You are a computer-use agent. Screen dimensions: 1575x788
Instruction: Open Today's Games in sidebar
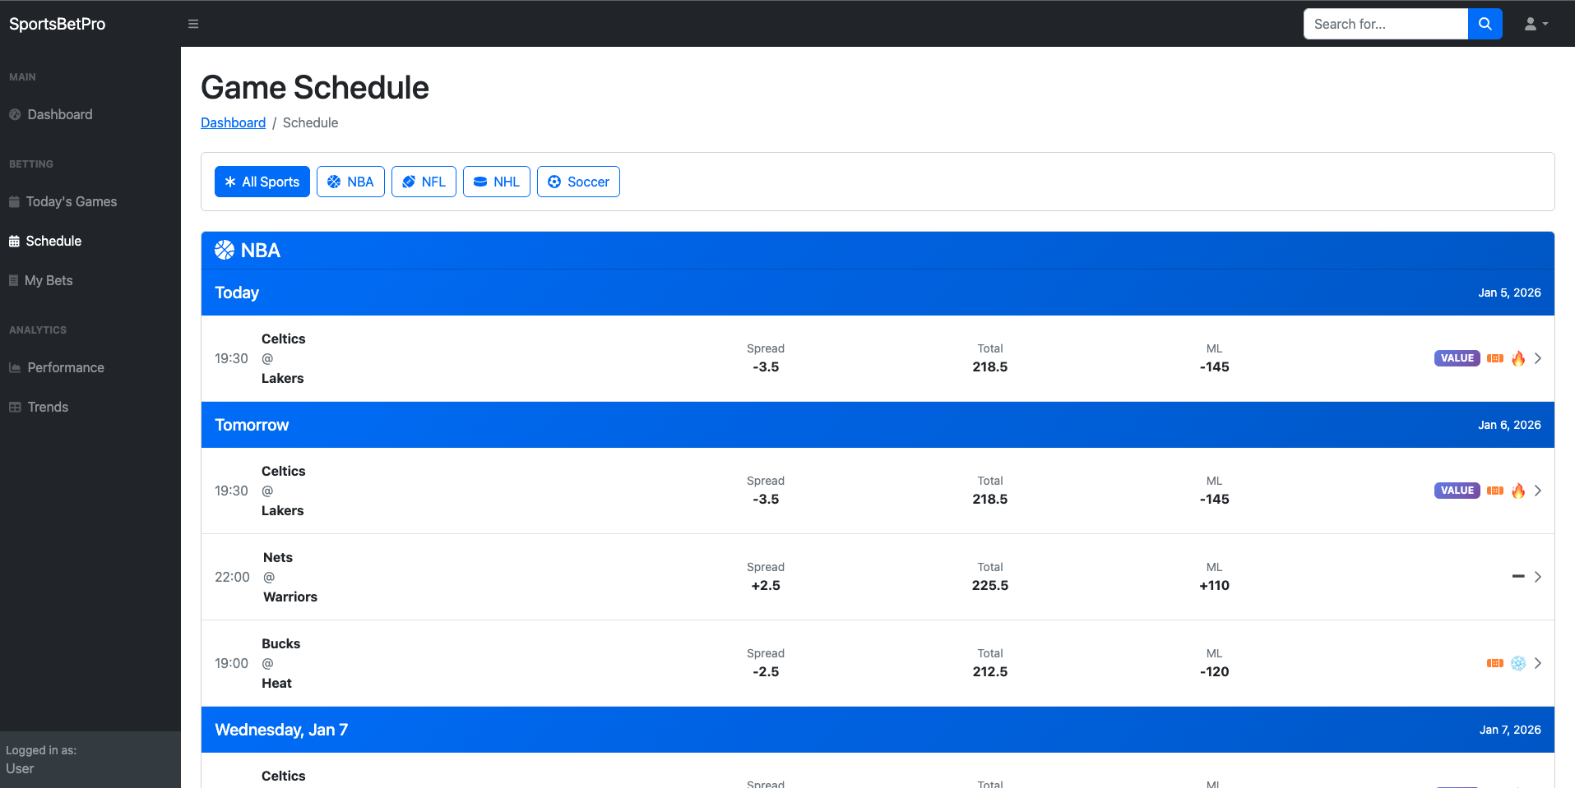click(x=71, y=201)
